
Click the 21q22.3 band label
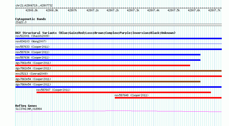click(21, 22)
